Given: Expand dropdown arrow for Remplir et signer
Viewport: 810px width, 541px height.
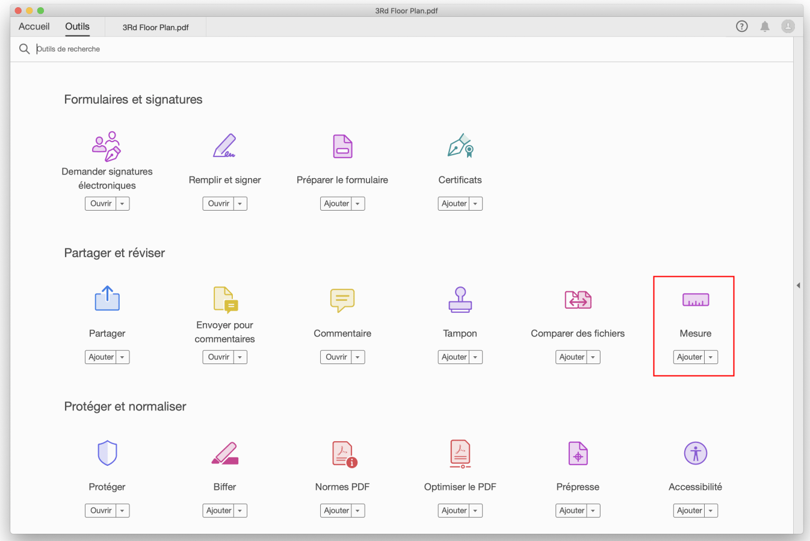Looking at the screenshot, I should click(x=240, y=203).
